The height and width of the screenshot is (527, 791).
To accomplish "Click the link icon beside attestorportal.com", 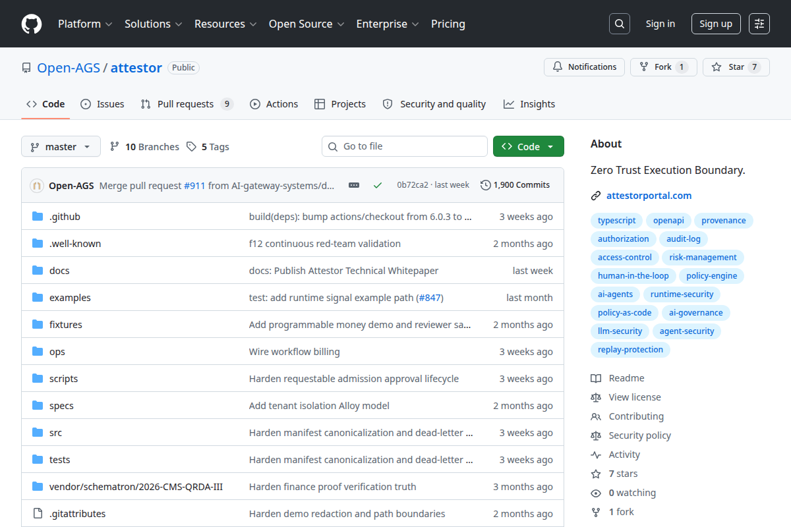I will click(x=596, y=196).
